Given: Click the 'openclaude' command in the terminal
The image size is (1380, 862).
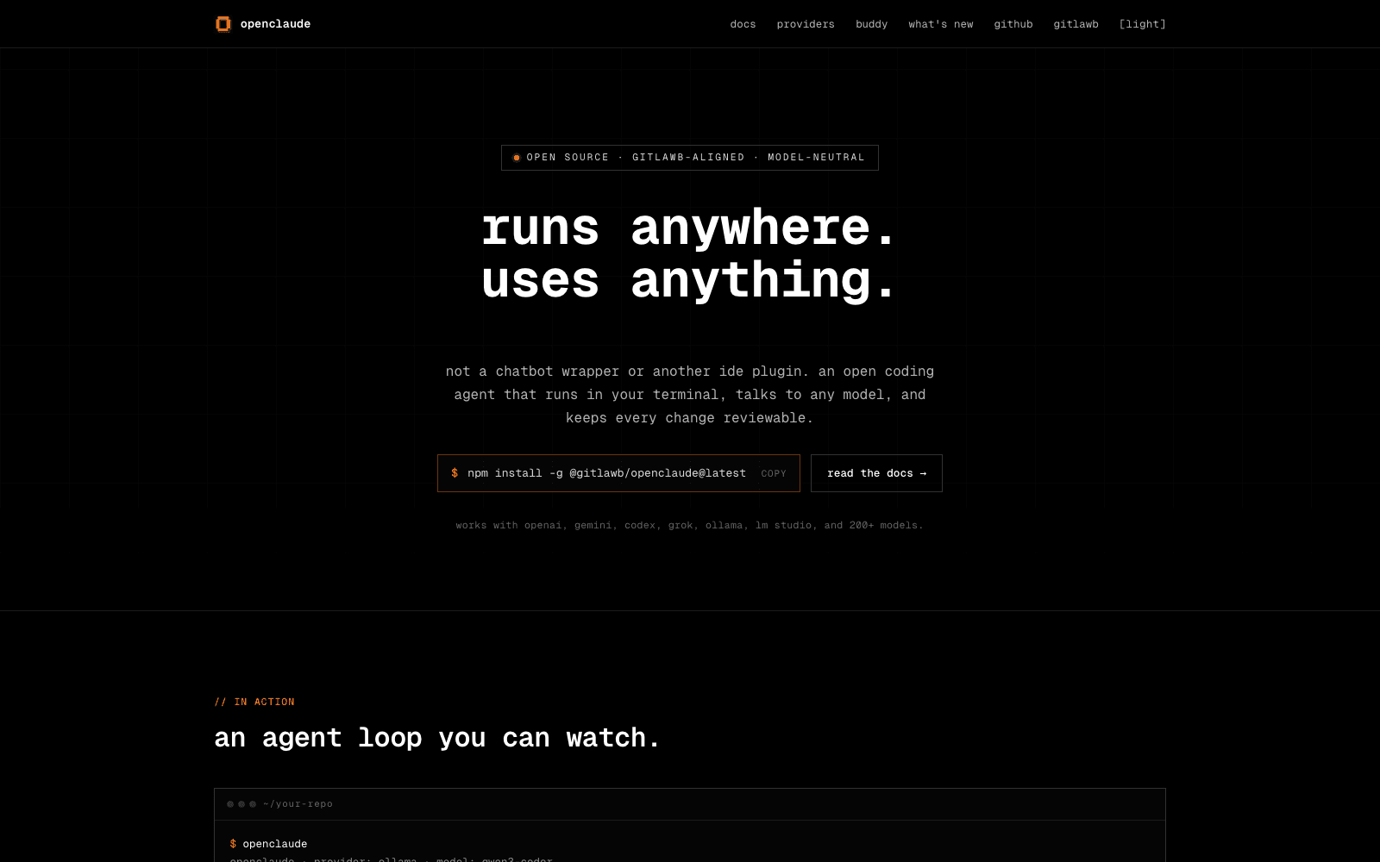Looking at the screenshot, I should click(x=275, y=844).
